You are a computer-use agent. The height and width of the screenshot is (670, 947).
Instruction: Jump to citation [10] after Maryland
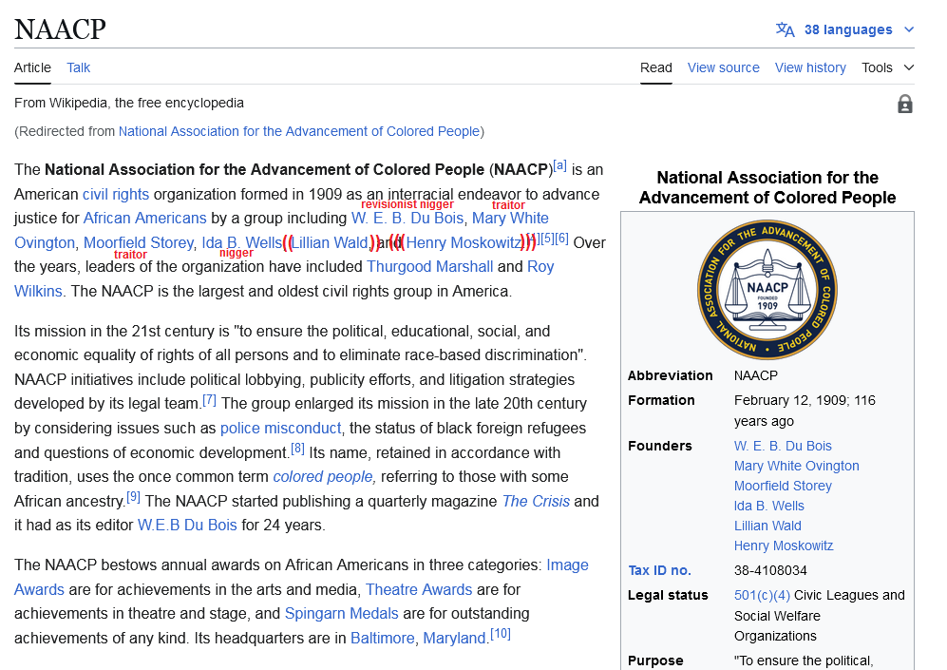coord(500,634)
